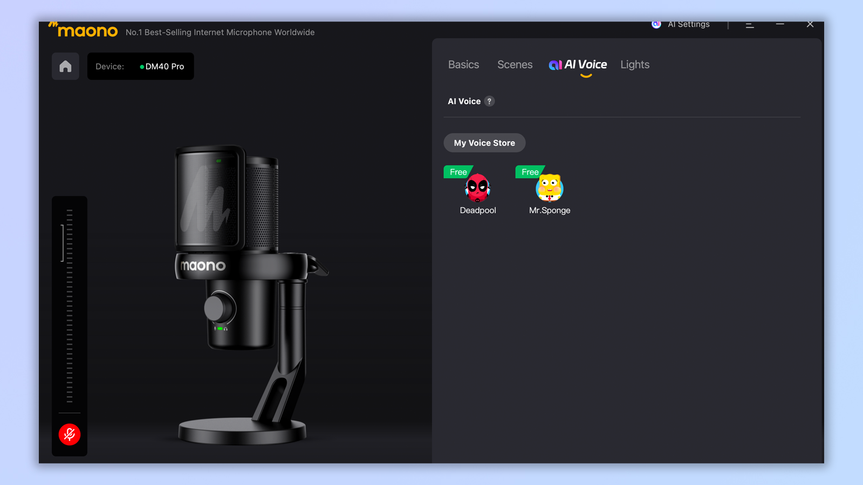Open the hamburger menu in title bar
The height and width of the screenshot is (485, 863).
pyautogui.click(x=750, y=24)
